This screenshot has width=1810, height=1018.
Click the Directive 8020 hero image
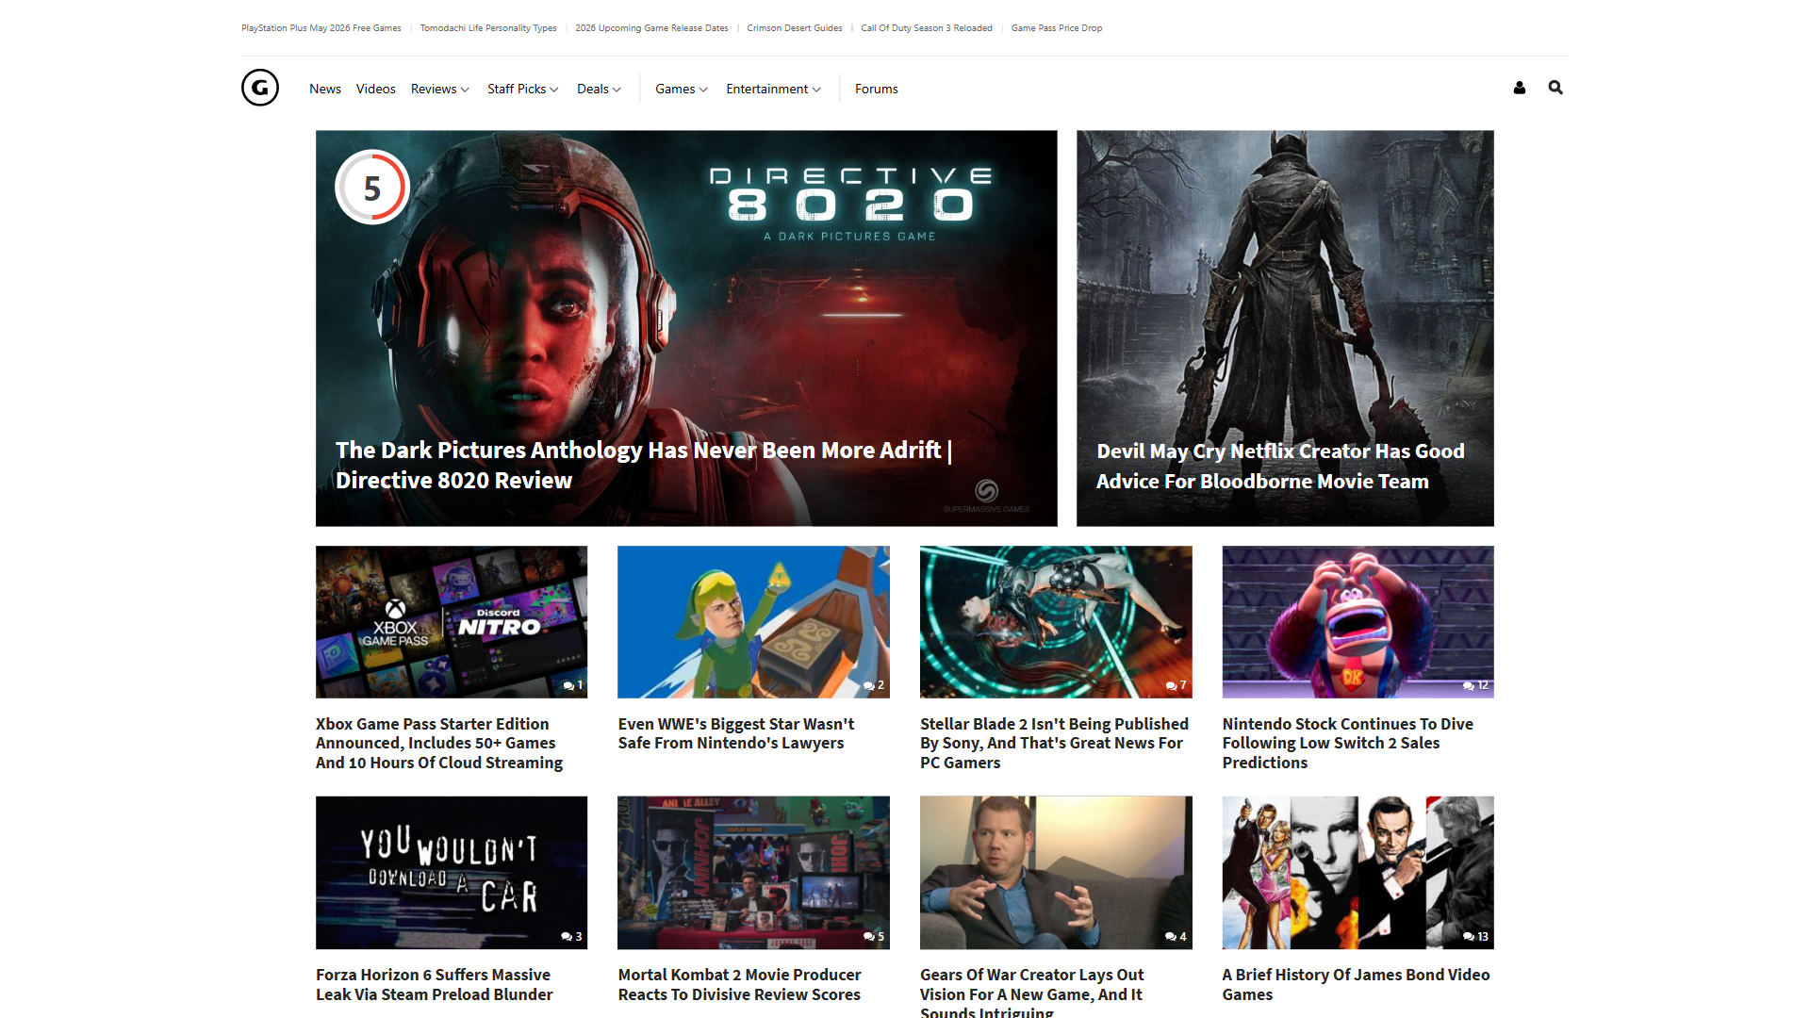coord(686,328)
